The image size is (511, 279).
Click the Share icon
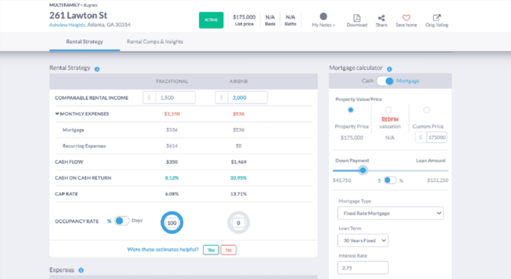(381, 18)
